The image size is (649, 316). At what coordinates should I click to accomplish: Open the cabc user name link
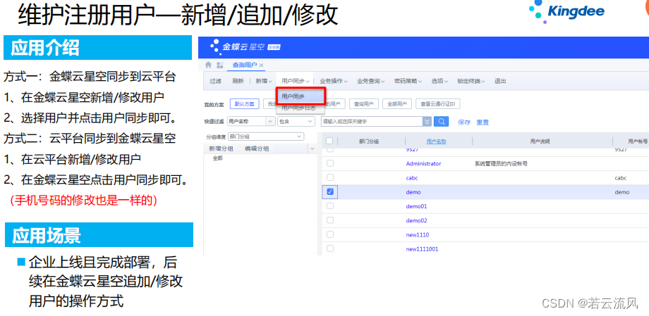412,178
